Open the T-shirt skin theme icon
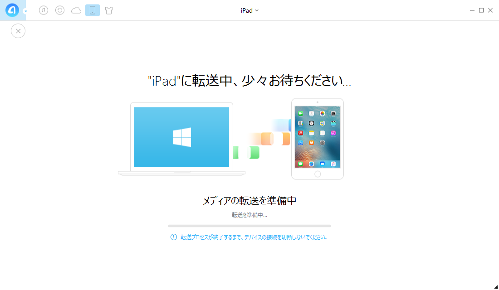The width and height of the screenshot is (499, 290). point(109,10)
